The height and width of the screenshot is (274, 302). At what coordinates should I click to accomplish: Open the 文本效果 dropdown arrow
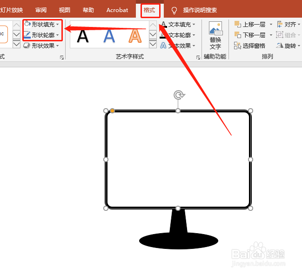[194, 46]
